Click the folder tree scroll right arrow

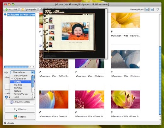pos(34,67)
